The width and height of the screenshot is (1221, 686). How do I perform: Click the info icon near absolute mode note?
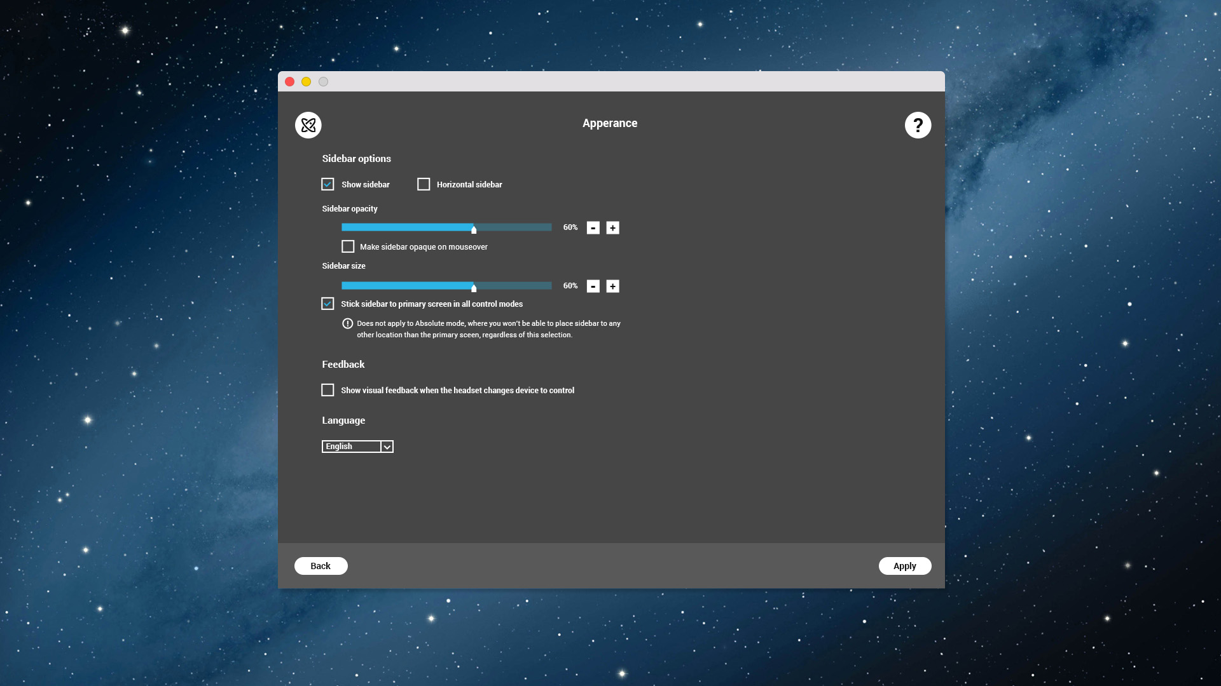click(347, 323)
